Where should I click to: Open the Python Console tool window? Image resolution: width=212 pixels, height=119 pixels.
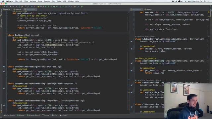(9, 115)
